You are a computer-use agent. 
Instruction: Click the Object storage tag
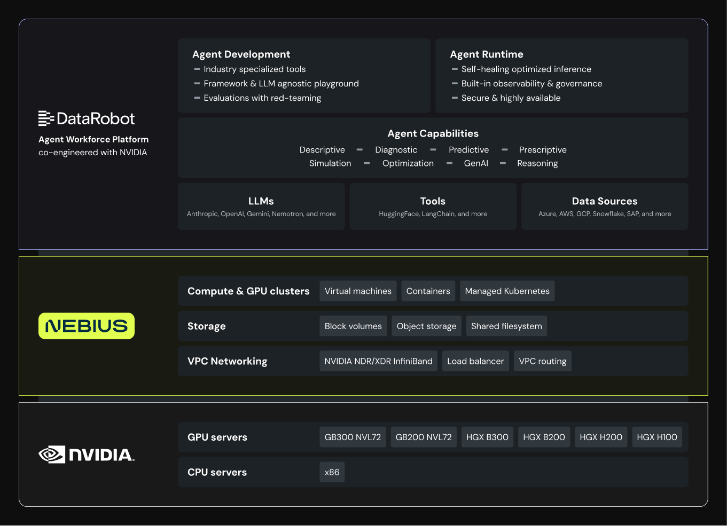426,326
